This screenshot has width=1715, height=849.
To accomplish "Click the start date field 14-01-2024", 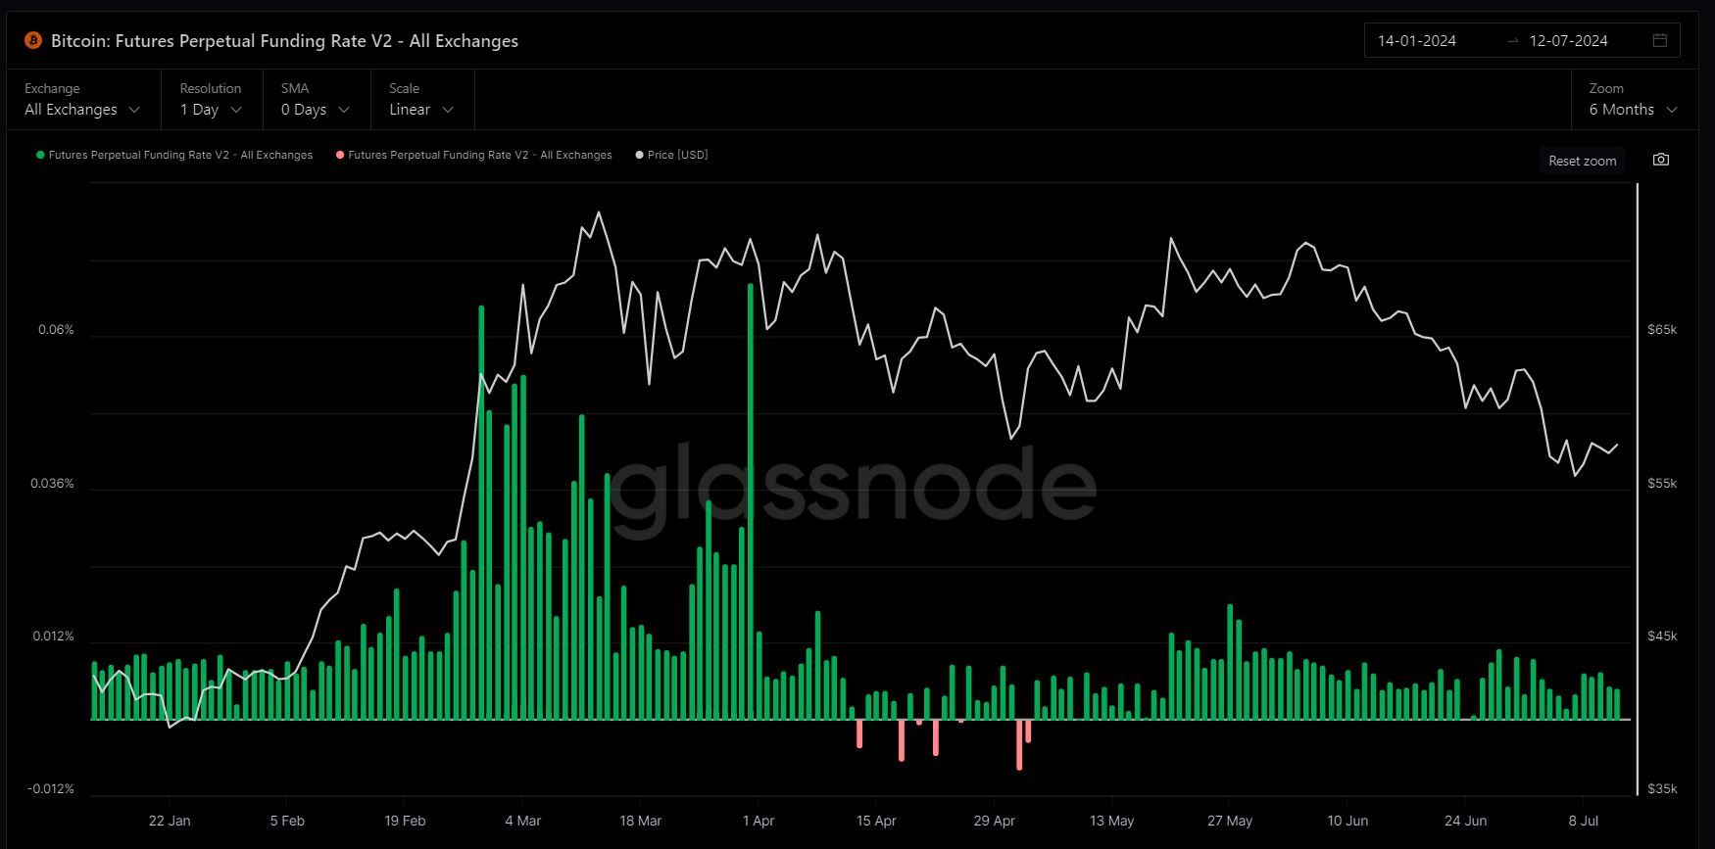I will coord(1416,41).
